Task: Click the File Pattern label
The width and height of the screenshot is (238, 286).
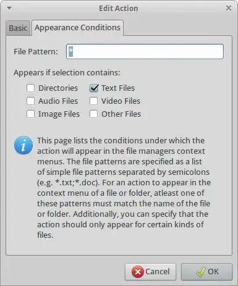Action: (36, 52)
